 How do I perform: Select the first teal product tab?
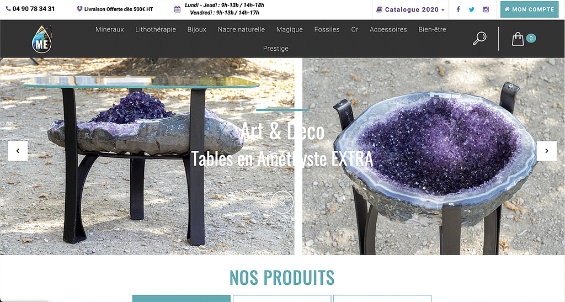[181, 298]
